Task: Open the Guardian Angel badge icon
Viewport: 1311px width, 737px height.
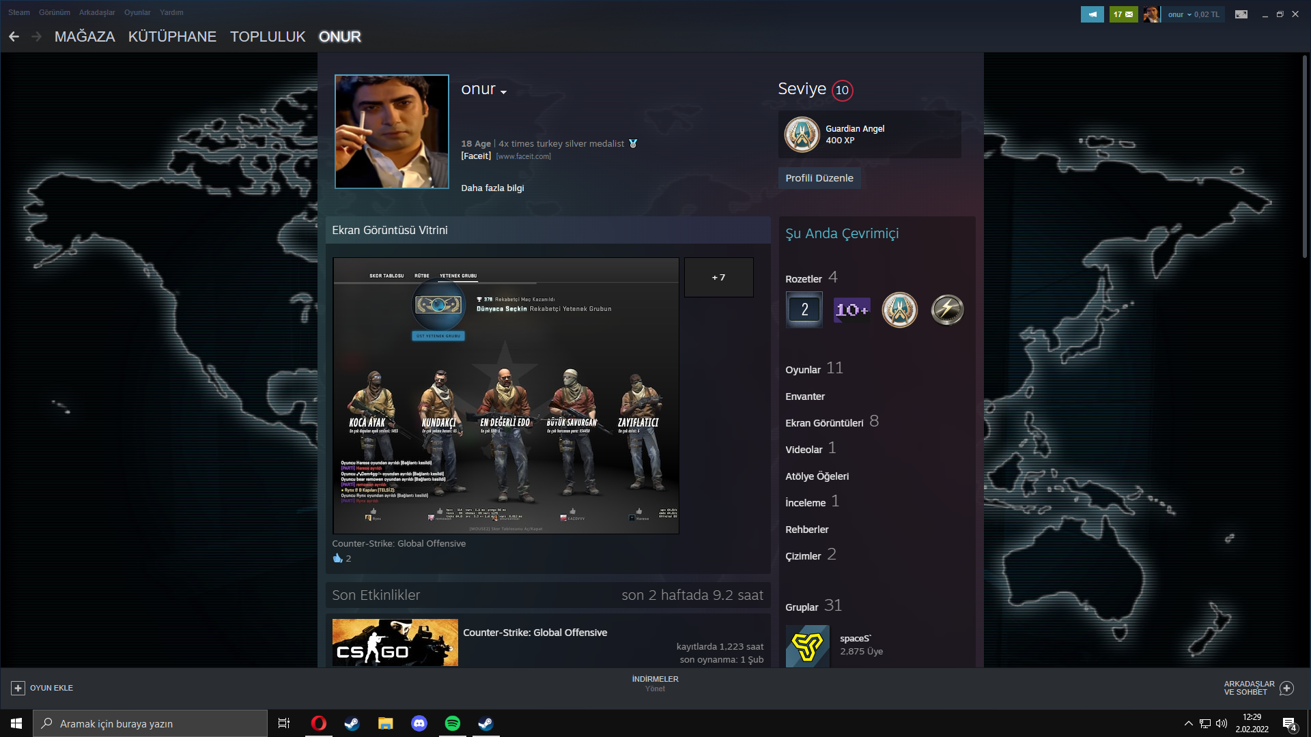Action: pos(802,134)
